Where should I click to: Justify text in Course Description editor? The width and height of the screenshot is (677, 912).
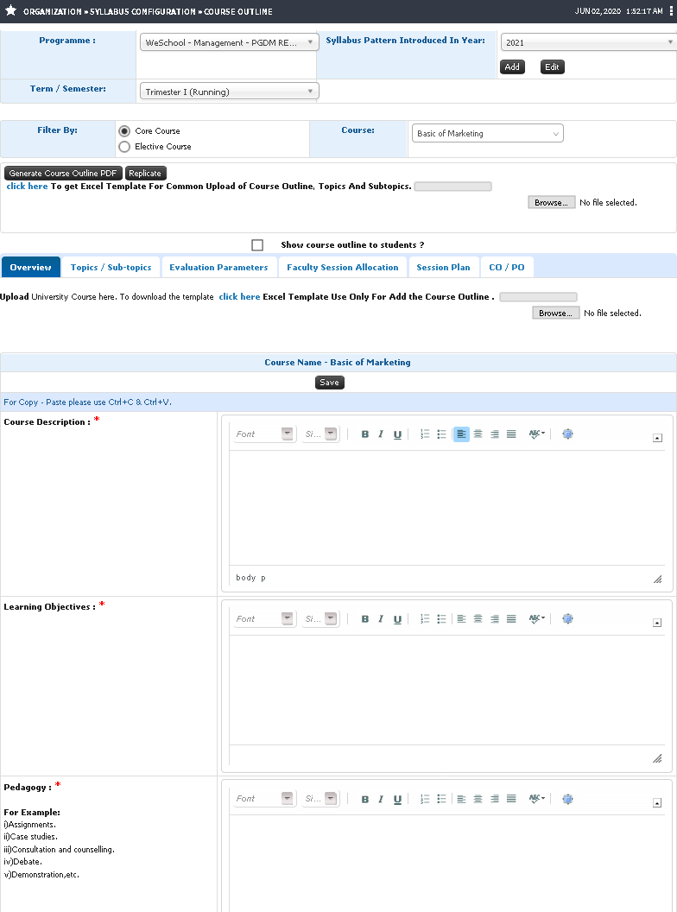pos(511,434)
